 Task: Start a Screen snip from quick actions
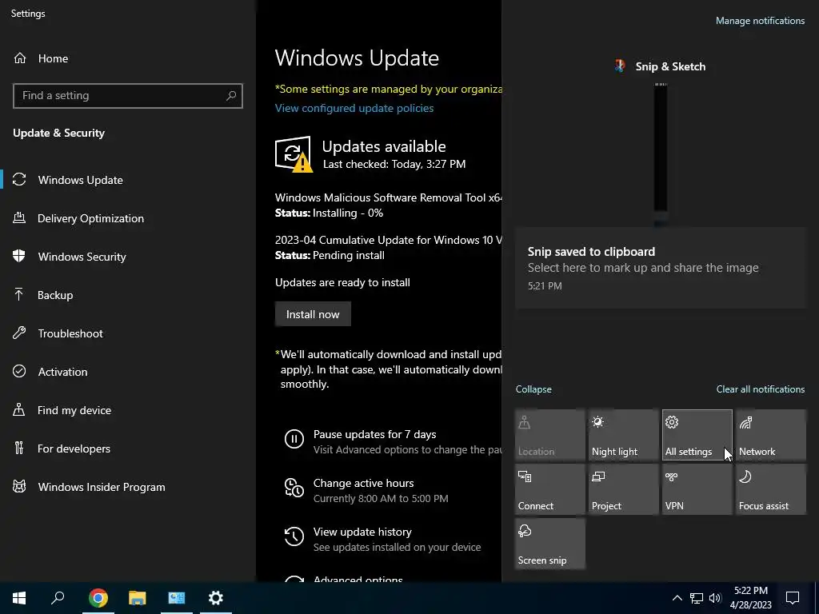[550, 544]
